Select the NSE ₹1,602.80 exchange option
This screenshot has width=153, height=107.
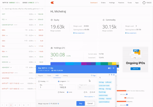57,70
